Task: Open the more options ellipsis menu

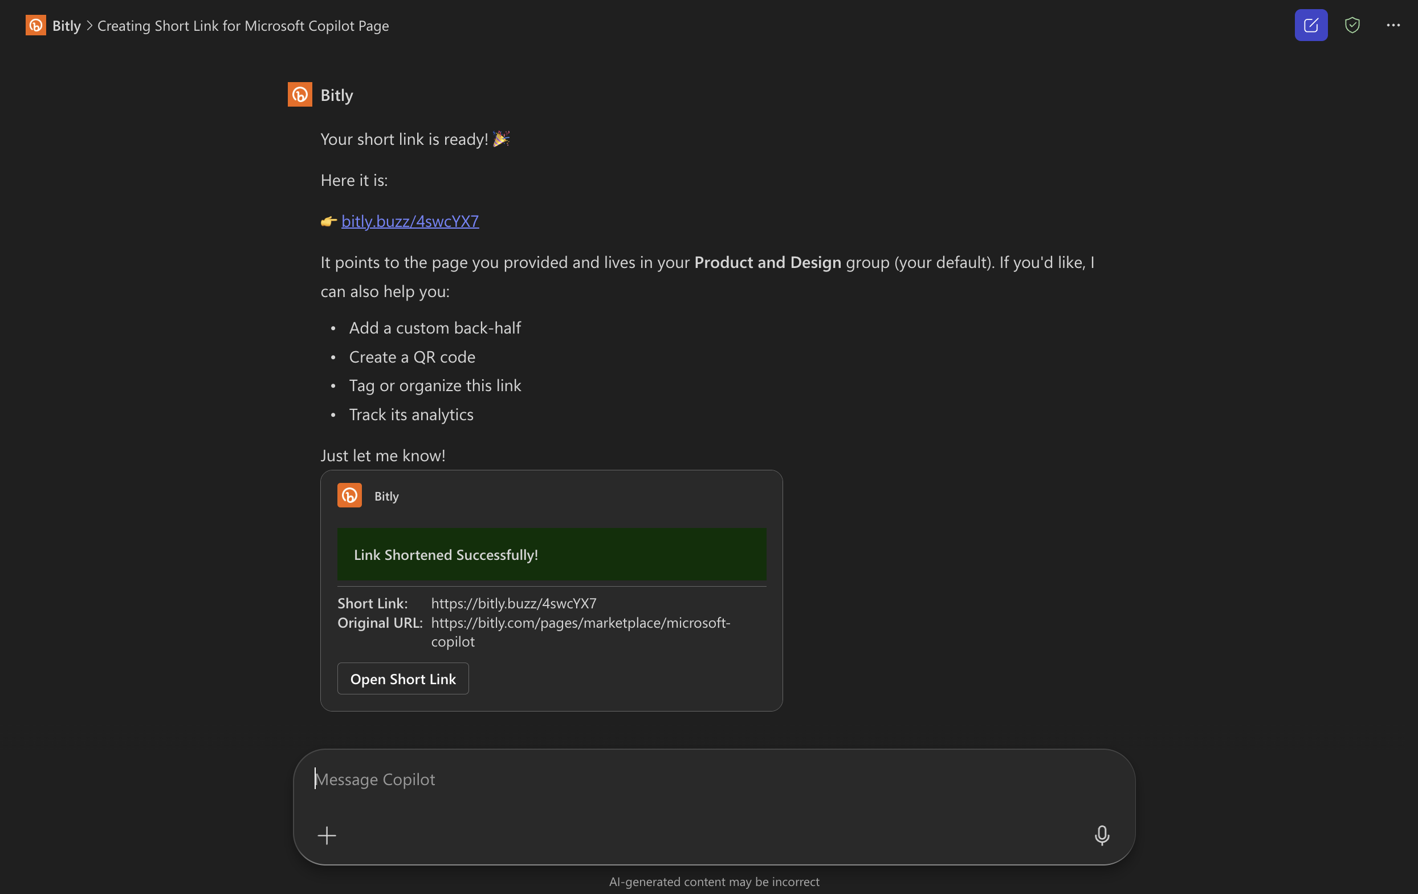Action: click(x=1393, y=25)
